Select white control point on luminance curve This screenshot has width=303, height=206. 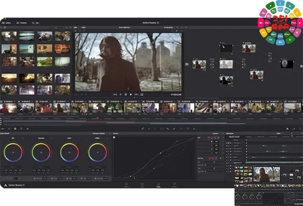(160, 153)
